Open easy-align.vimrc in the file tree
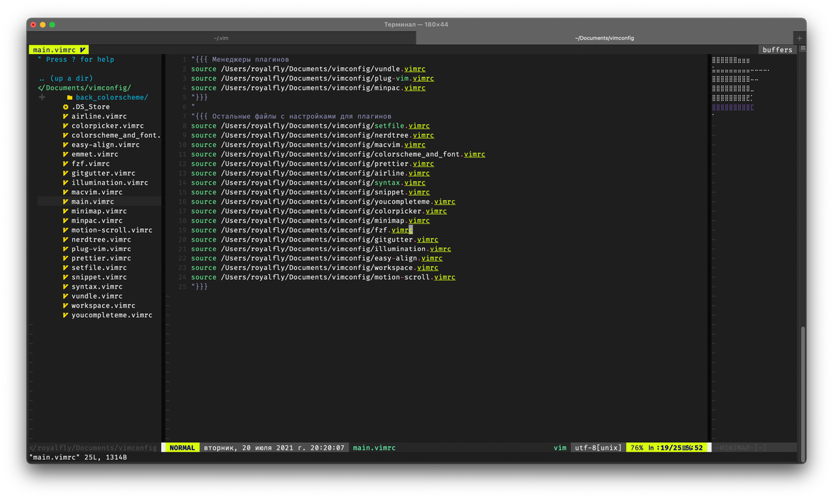 click(x=106, y=145)
